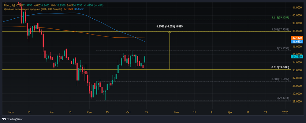Click the Дек date label on time axis
This screenshot has width=306, height=123.
230,113
